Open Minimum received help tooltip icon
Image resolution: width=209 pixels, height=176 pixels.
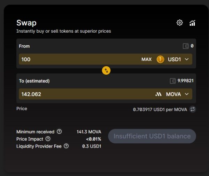coord(59,132)
